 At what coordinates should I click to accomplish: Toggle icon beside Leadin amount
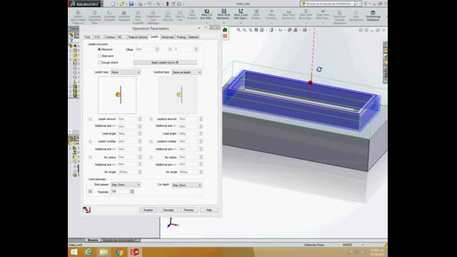tap(90, 119)
